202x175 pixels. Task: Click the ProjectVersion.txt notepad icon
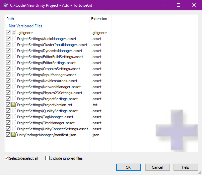[x=14, y=105]
